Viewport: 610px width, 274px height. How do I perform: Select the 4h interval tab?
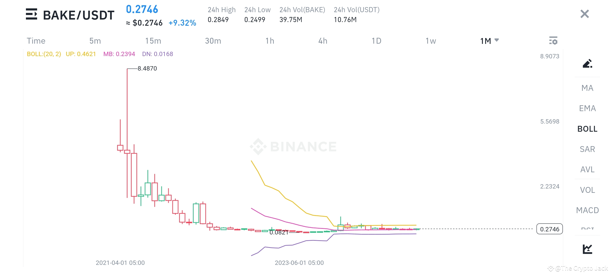click(x=322, y=41)
